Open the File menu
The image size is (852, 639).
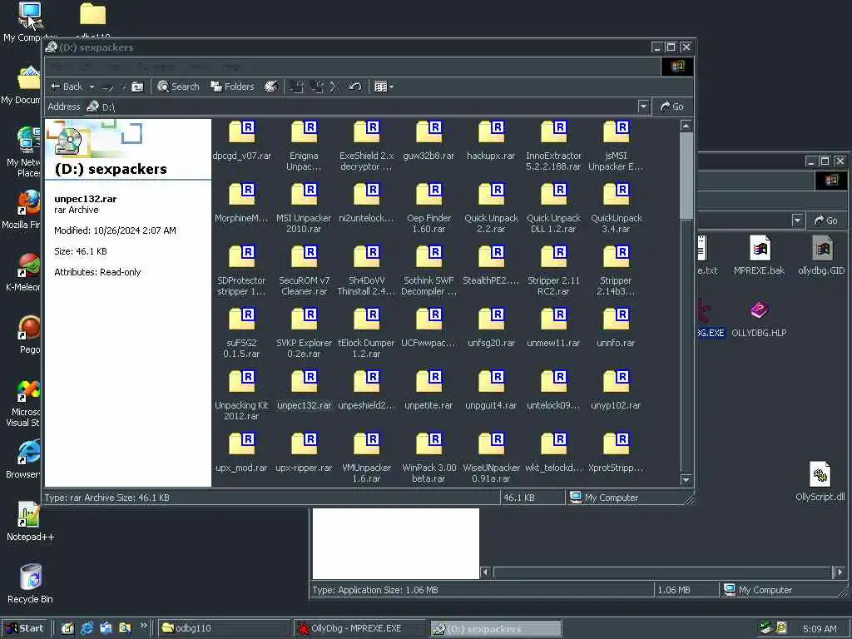coord(59,67)
